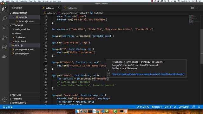Open Chrome from the Dock

point(98,111)
